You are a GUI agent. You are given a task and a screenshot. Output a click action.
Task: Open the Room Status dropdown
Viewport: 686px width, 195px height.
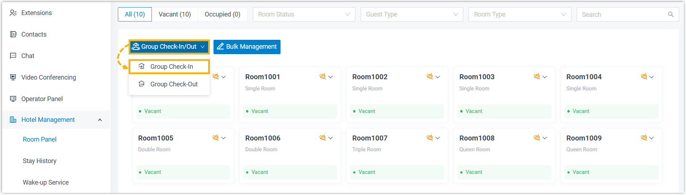coord(304,15)
